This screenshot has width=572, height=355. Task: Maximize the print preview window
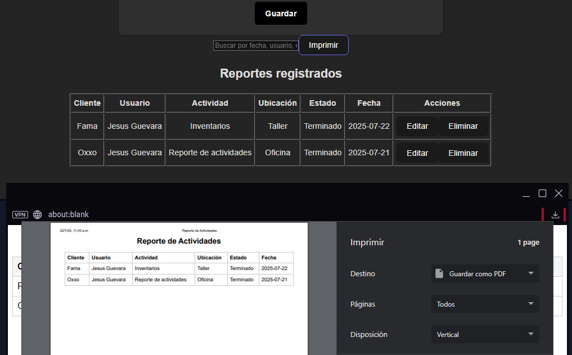[x=542, y=193]
